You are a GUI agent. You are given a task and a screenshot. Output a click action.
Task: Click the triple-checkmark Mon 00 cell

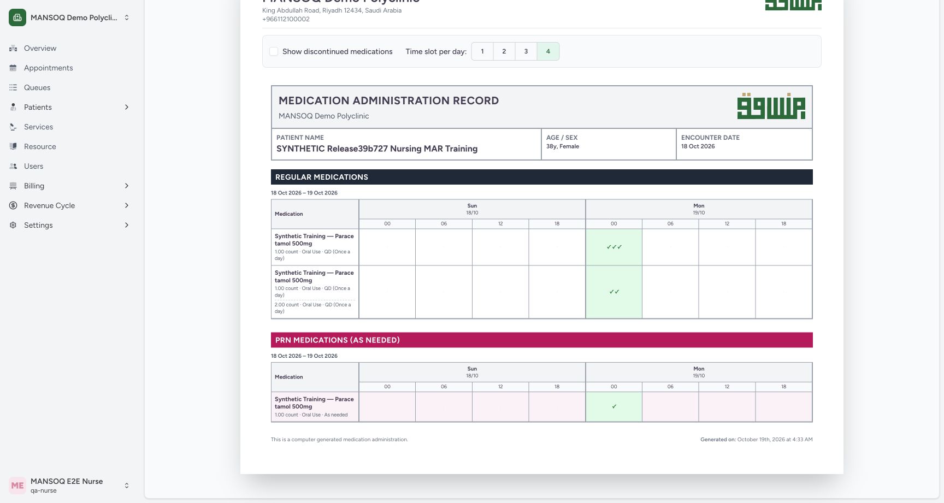614,247
